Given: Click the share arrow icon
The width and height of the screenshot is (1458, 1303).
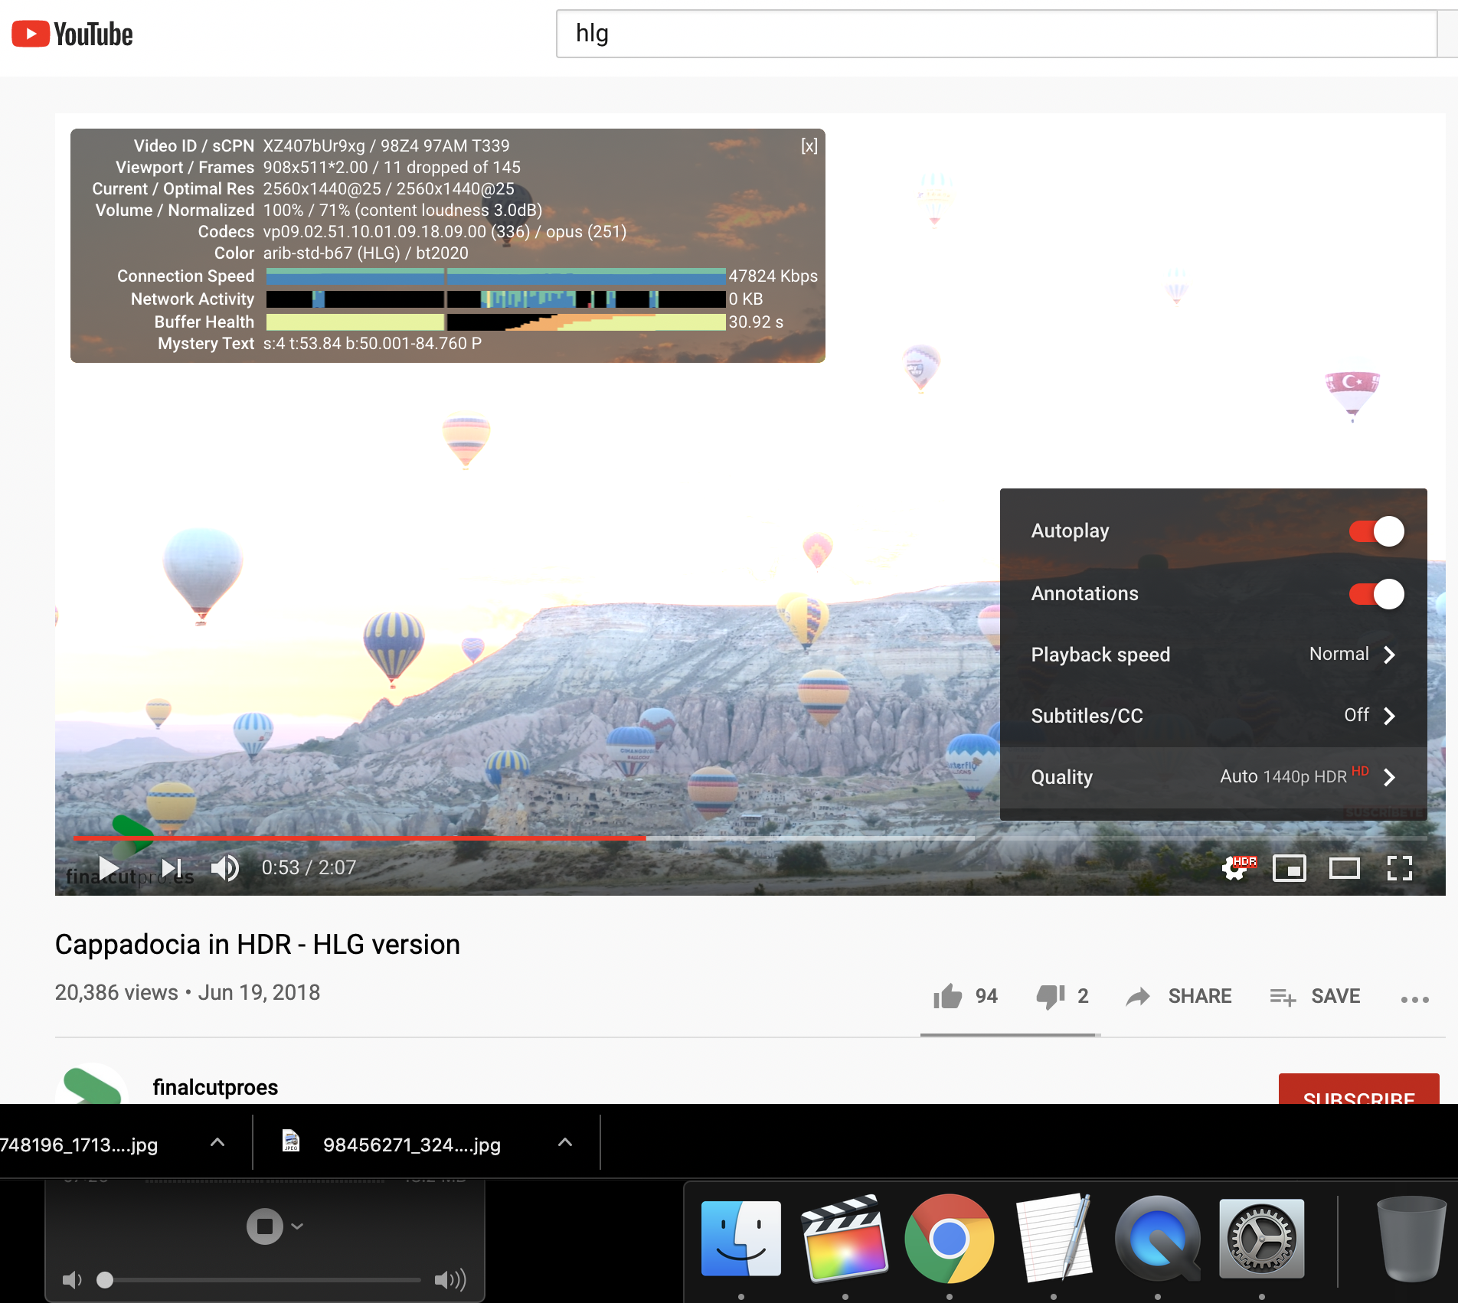Looking at the screenshot, I should click(1139, 996).
